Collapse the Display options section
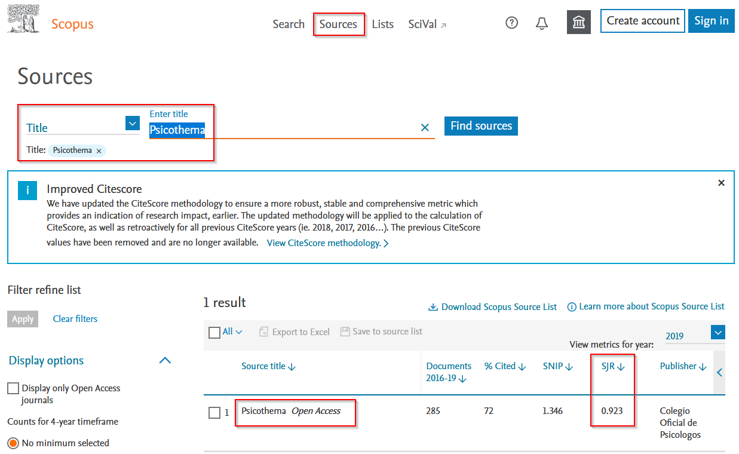This screenshot has height=454, width=739. [x=165, y=360]
